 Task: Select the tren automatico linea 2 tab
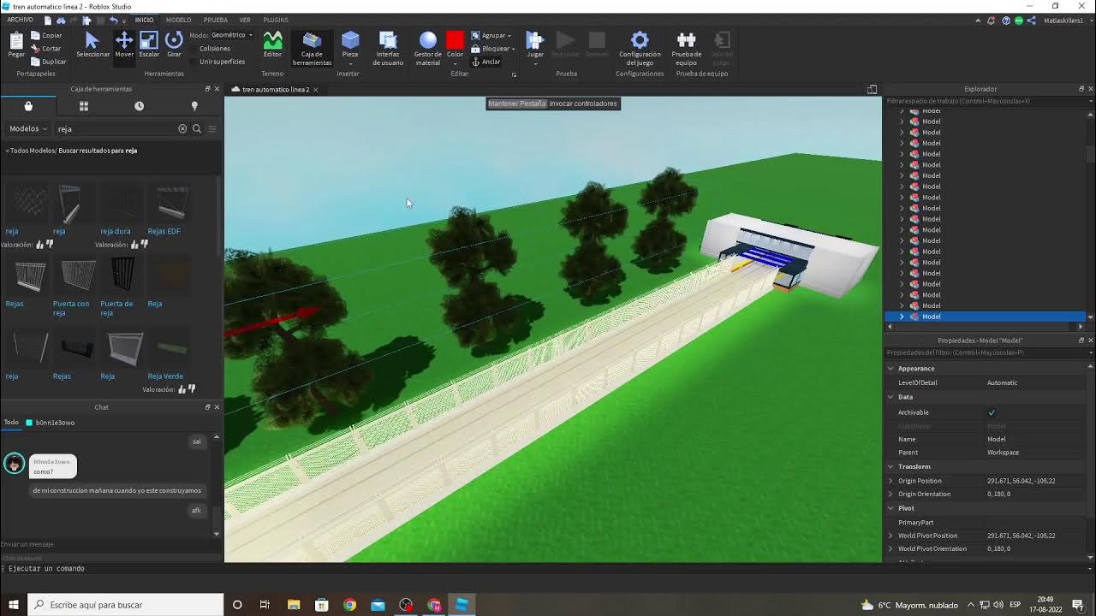275,89
